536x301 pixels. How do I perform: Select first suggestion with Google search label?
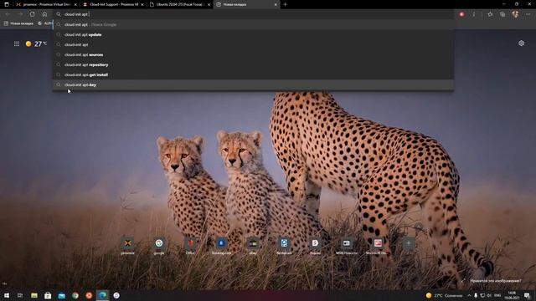tap(253, 24)
